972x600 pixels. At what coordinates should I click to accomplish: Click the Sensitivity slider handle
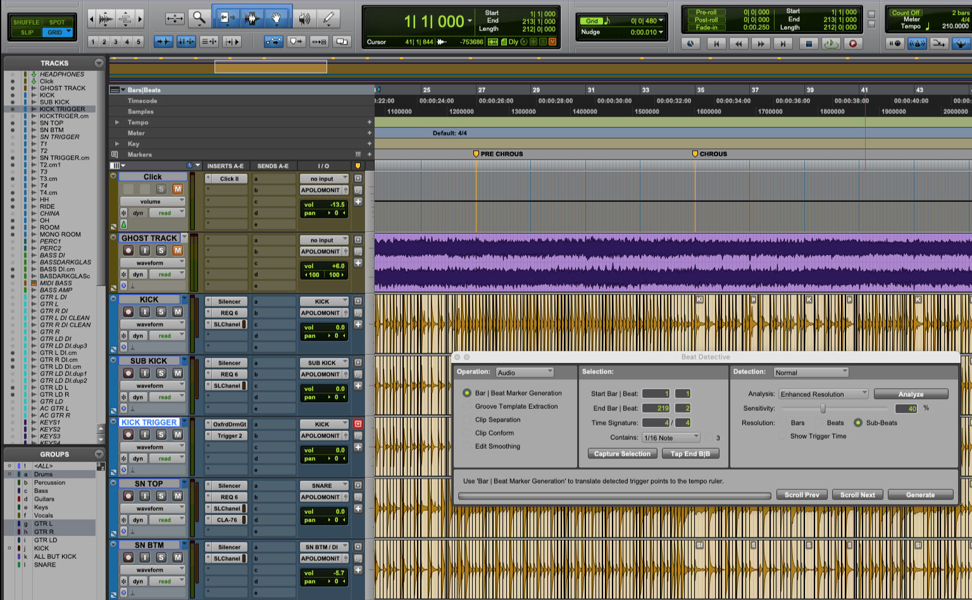pyautogui.click(x=823, y=409)
